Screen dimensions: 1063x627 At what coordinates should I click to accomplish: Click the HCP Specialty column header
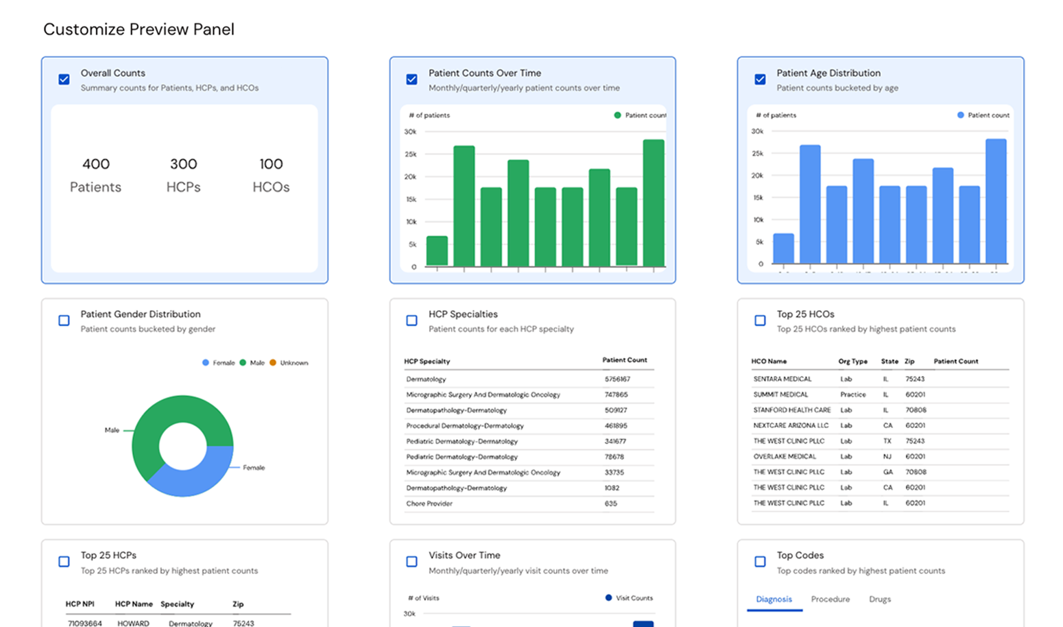427,361
